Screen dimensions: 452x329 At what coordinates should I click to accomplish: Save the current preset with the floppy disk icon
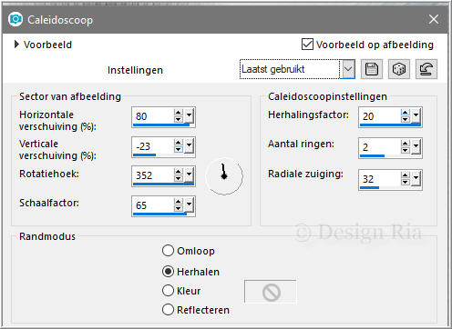tap(372, 69)
